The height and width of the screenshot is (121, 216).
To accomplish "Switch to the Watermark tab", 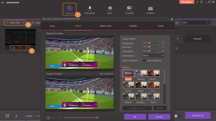I will [x=106, y=26].
